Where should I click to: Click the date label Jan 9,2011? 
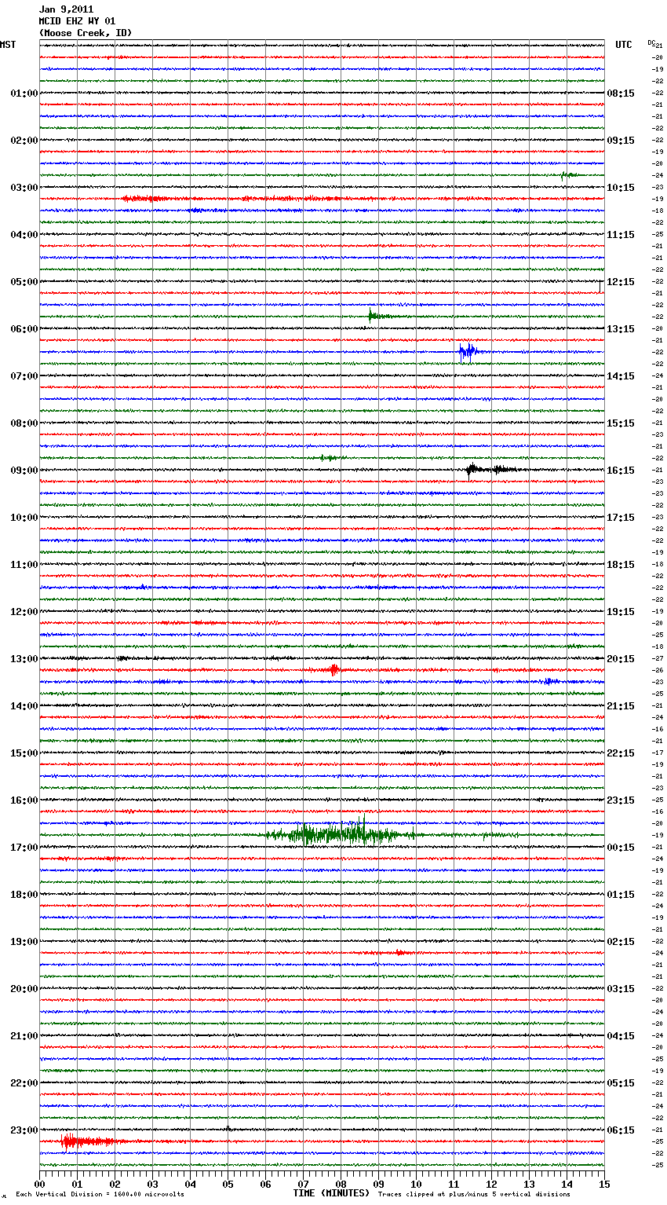tap(66, 9)
